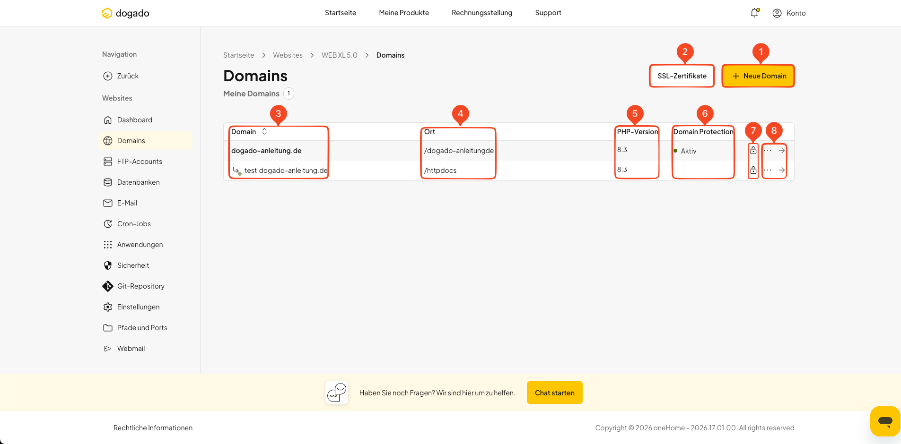Screen dimensions: 901x444
Task: Open Einstellungen gear icon in sidebar
Action: click(x=108, y=307)
